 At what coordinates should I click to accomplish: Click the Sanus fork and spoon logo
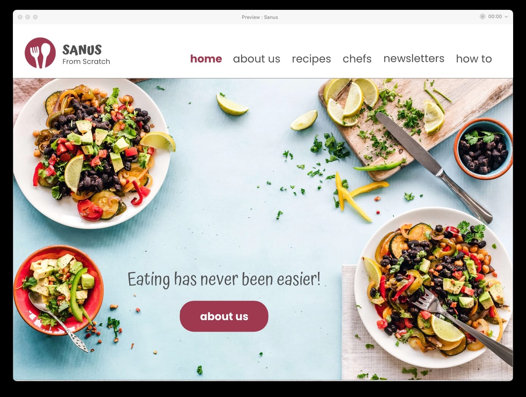click(x=40, y=53)
